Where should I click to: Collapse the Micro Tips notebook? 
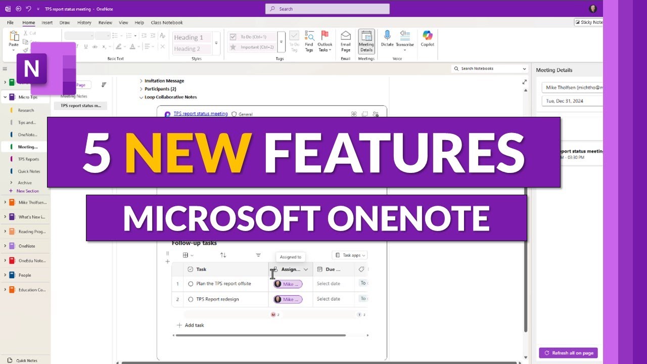click(5, 97)
